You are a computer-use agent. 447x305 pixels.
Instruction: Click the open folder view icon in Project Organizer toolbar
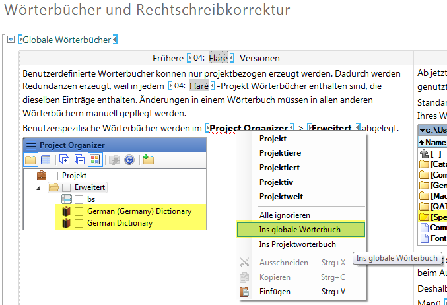click(x=31, y=160)
